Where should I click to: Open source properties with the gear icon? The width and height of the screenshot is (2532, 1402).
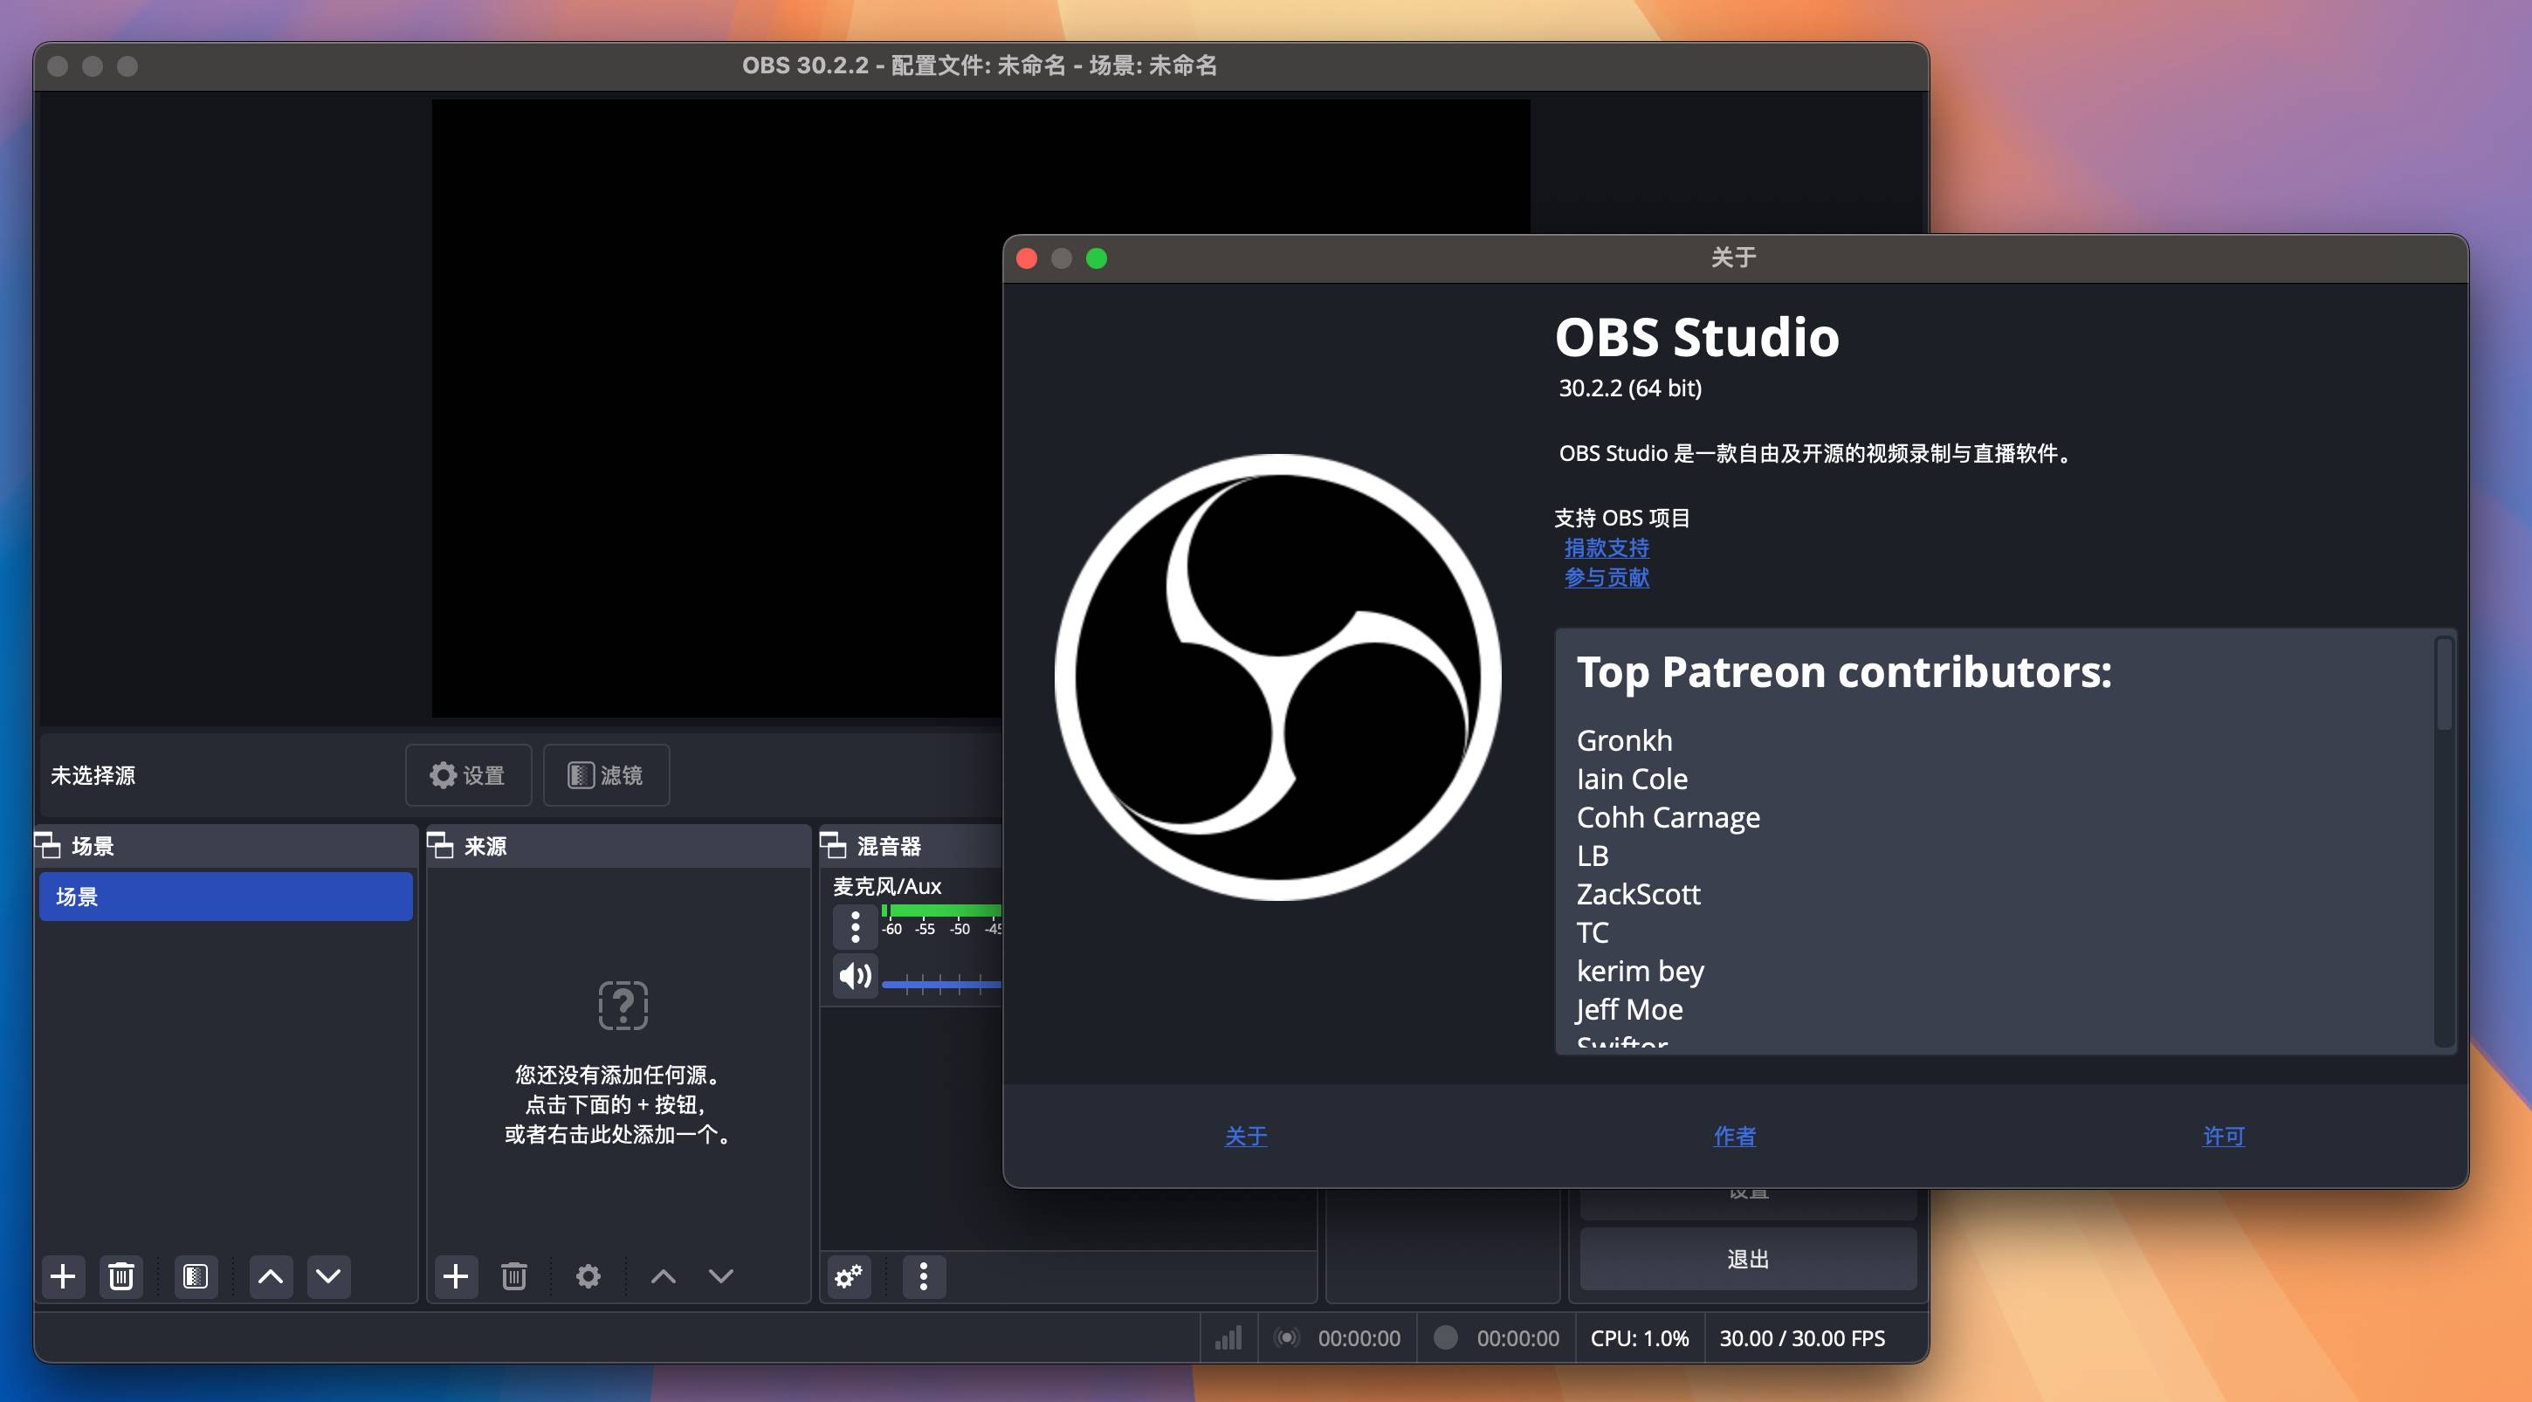coord(588,1276)
